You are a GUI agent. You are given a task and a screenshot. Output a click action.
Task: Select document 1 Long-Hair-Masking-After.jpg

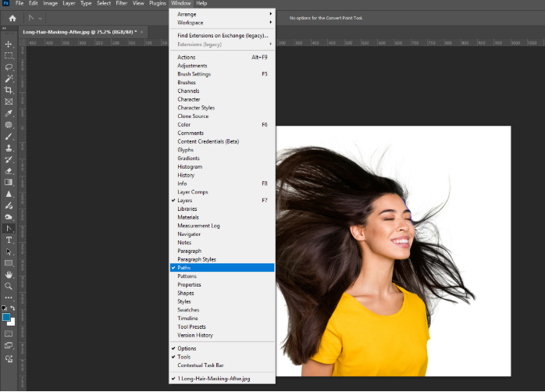coord(222,379)
